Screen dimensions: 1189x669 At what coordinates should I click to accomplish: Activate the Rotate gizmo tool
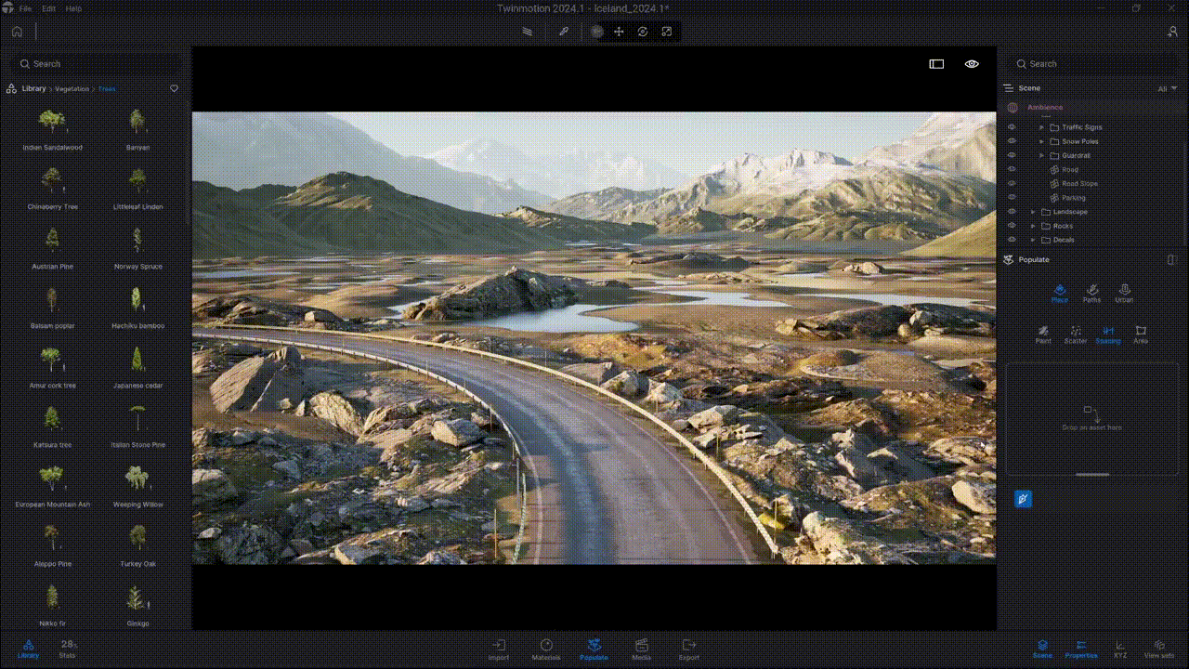(643, 32)
